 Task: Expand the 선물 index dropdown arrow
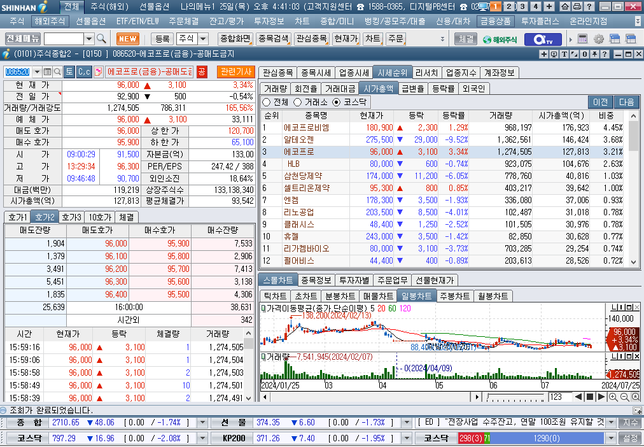click(407, 422)
